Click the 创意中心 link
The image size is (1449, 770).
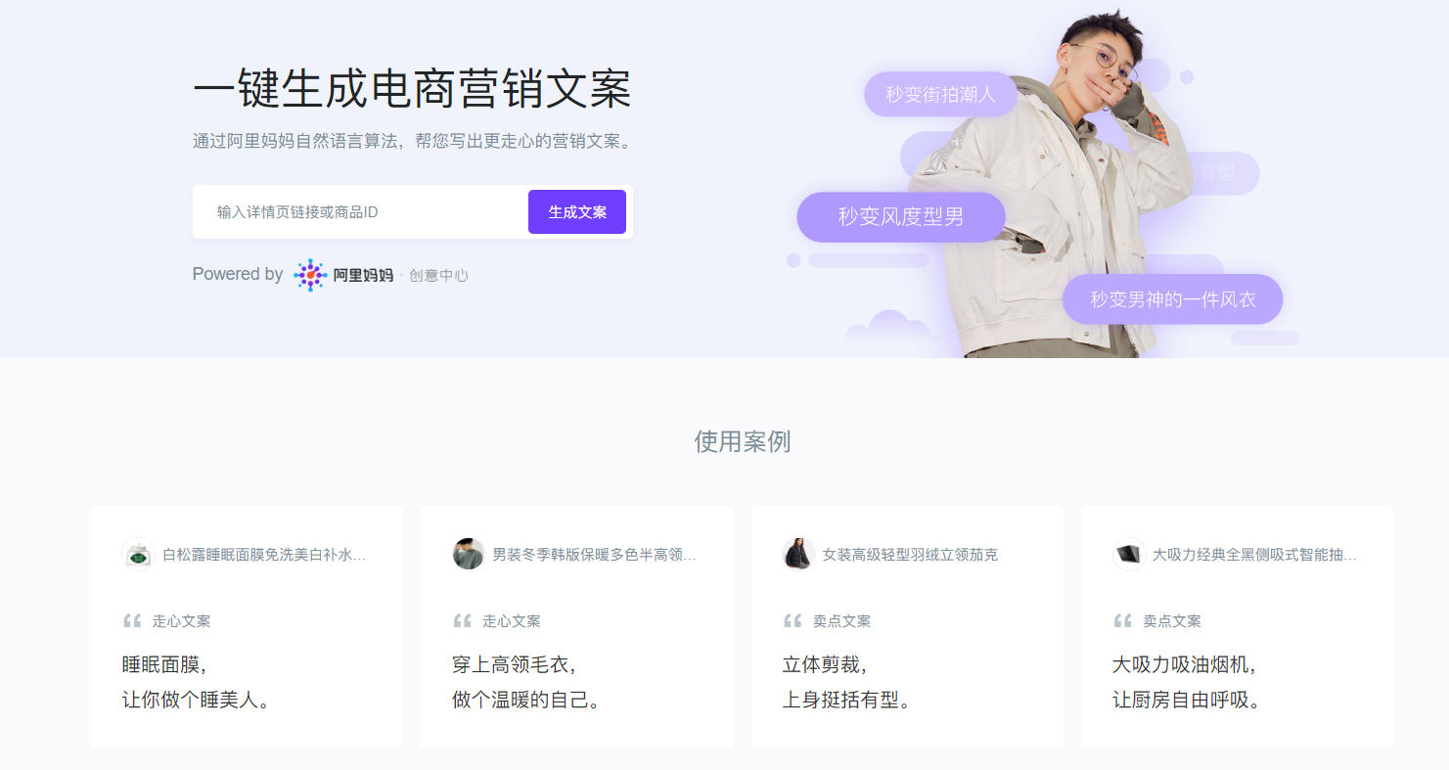pos(438,276)
